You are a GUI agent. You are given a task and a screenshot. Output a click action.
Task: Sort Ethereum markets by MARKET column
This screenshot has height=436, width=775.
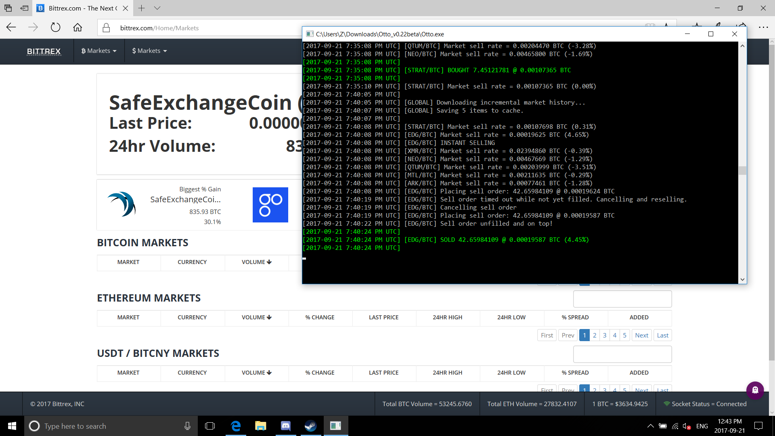pos(128,317)
